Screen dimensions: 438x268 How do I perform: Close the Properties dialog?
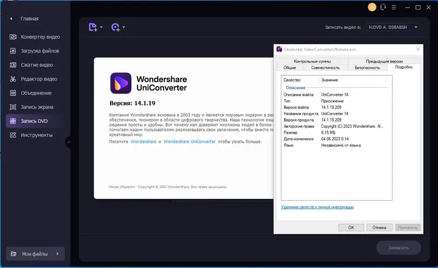418,49
